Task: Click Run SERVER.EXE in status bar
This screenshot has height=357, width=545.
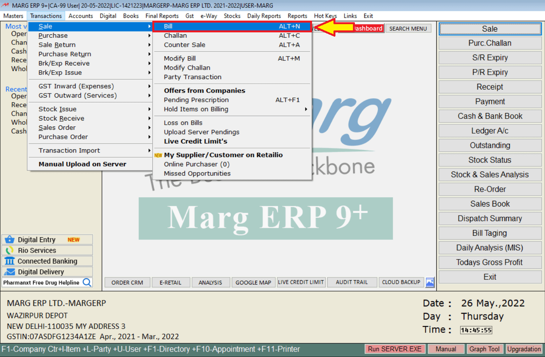Action: 395,349
